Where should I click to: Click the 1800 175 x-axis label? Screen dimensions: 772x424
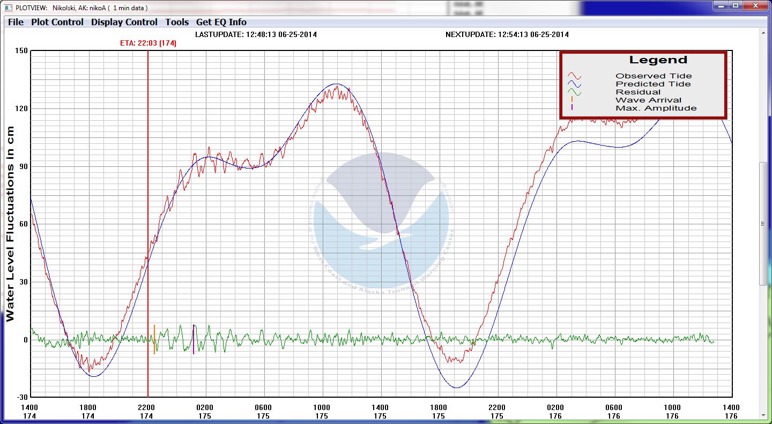(439, 412)
